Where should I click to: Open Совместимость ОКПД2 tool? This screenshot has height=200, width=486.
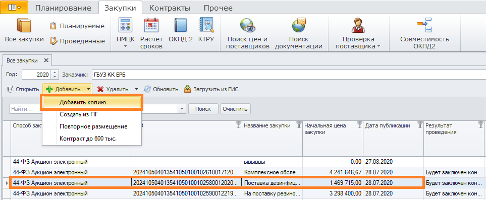424,33
